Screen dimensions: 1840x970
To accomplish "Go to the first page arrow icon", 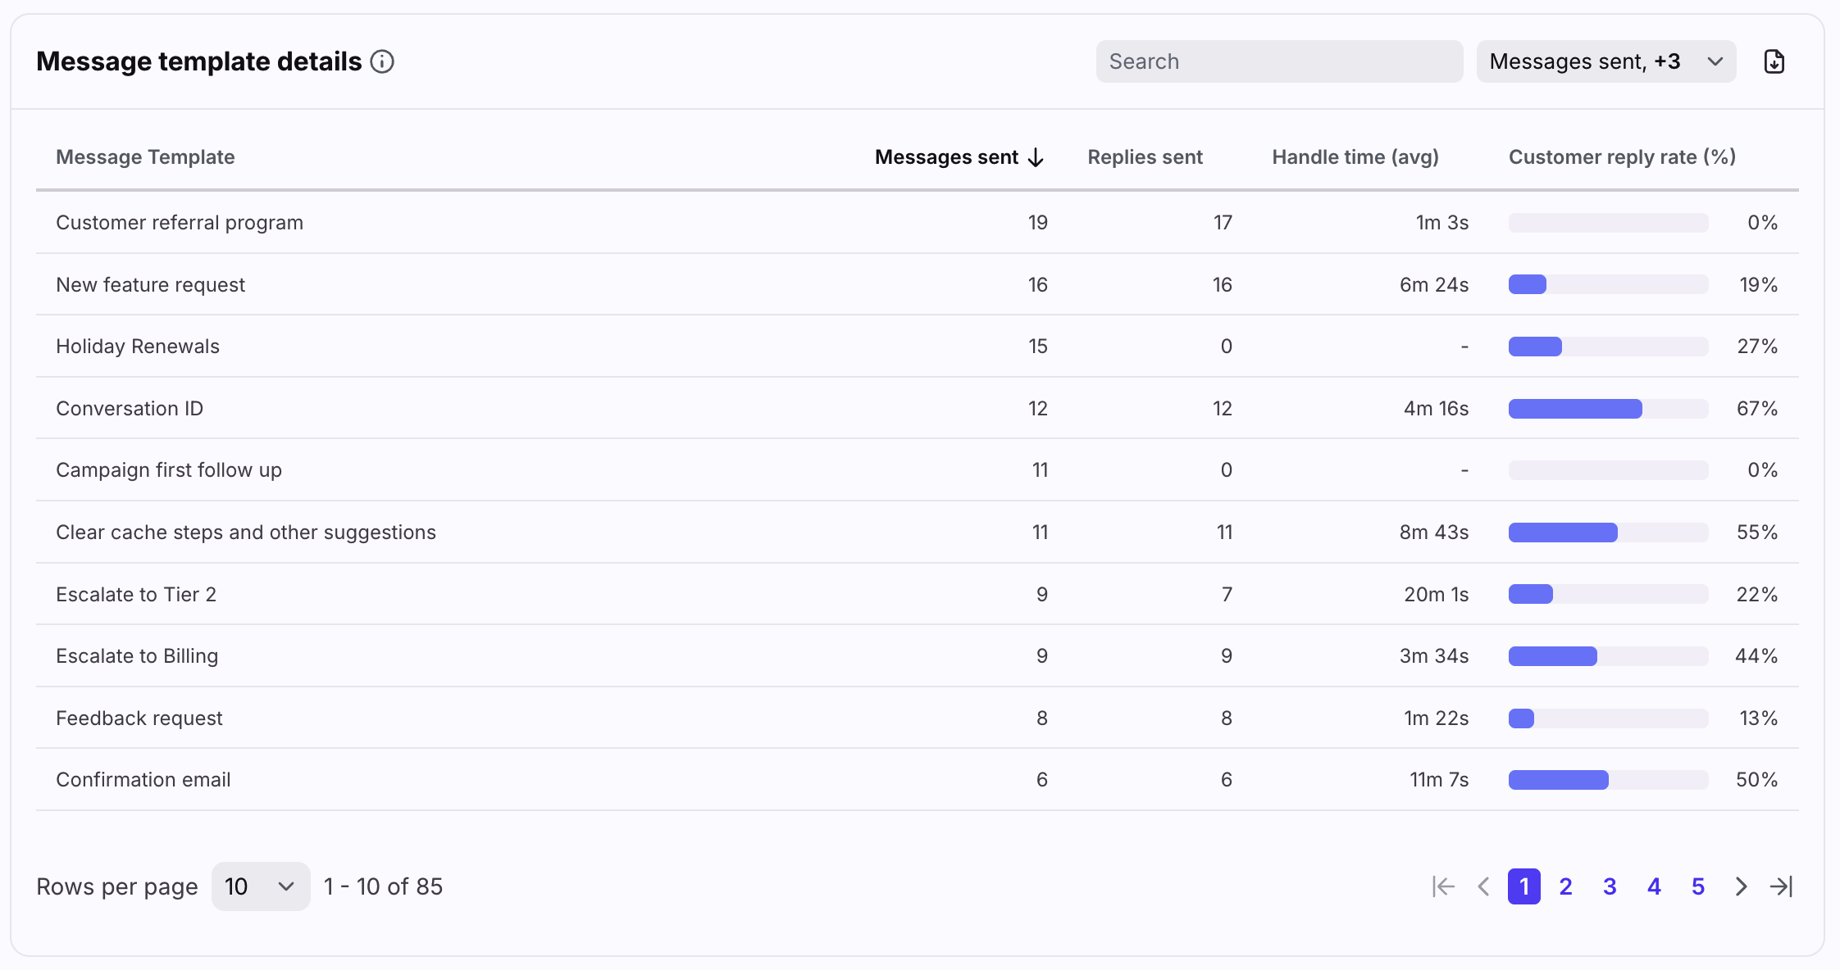I will [1443, 886].
